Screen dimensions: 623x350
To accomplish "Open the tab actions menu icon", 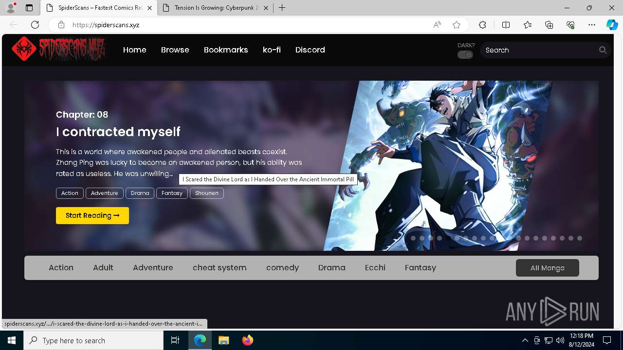I will [x=29, y=8].
